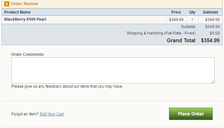Click the quantity value 1
This screenshot has width=224, height=128.
(x=192, y=20)
